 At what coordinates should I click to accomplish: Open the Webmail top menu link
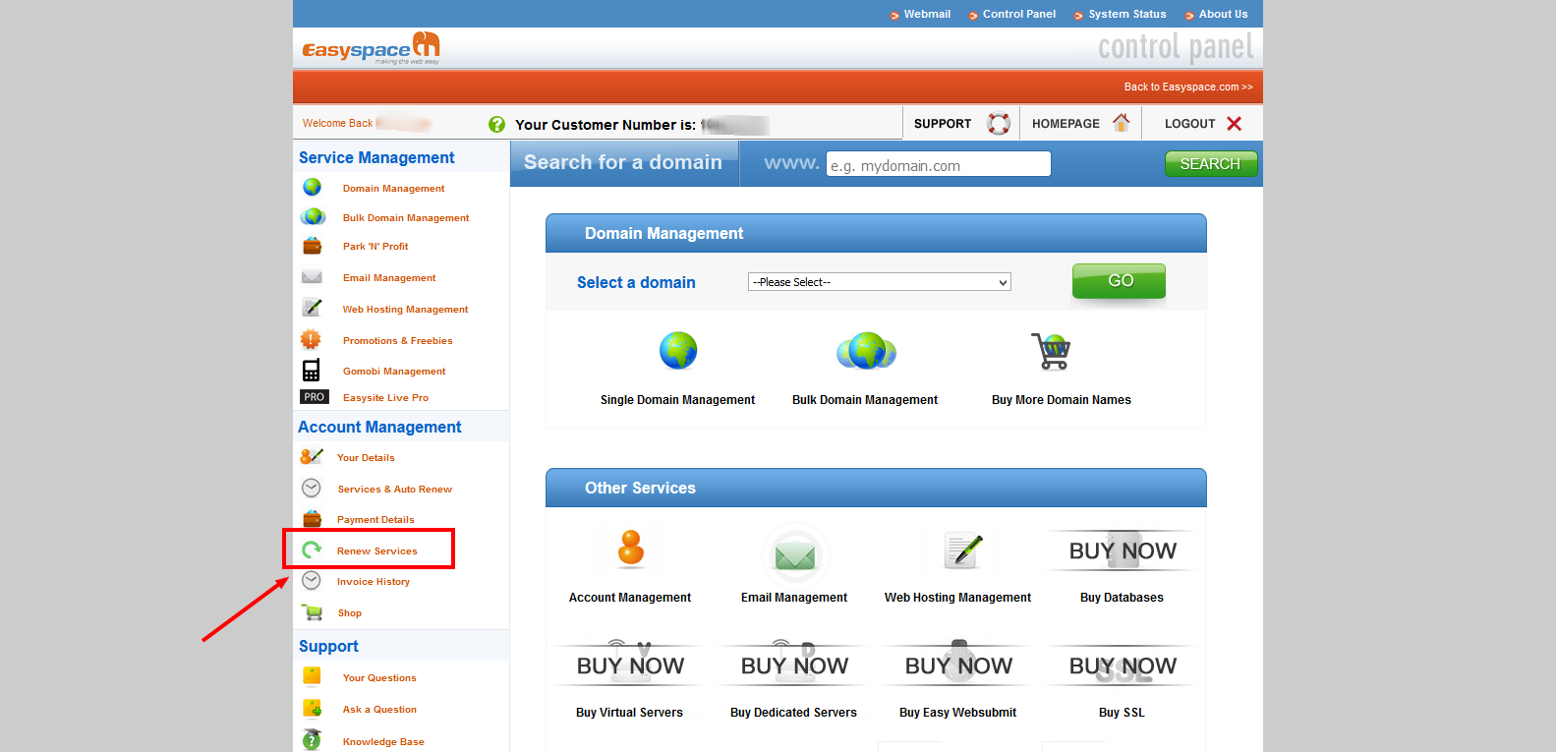926,15
